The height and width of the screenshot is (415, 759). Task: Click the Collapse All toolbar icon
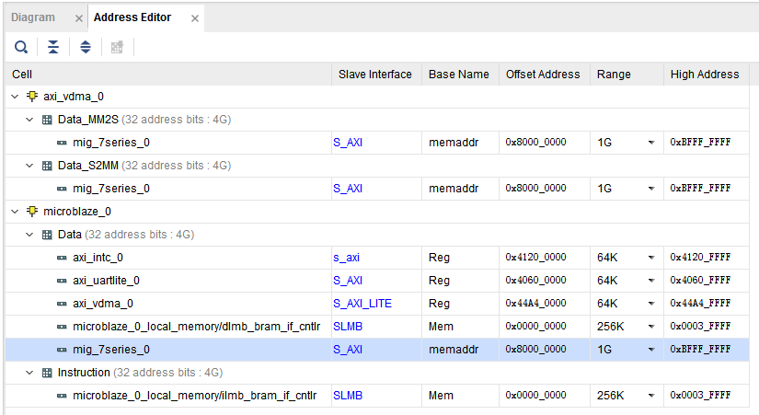53,47
